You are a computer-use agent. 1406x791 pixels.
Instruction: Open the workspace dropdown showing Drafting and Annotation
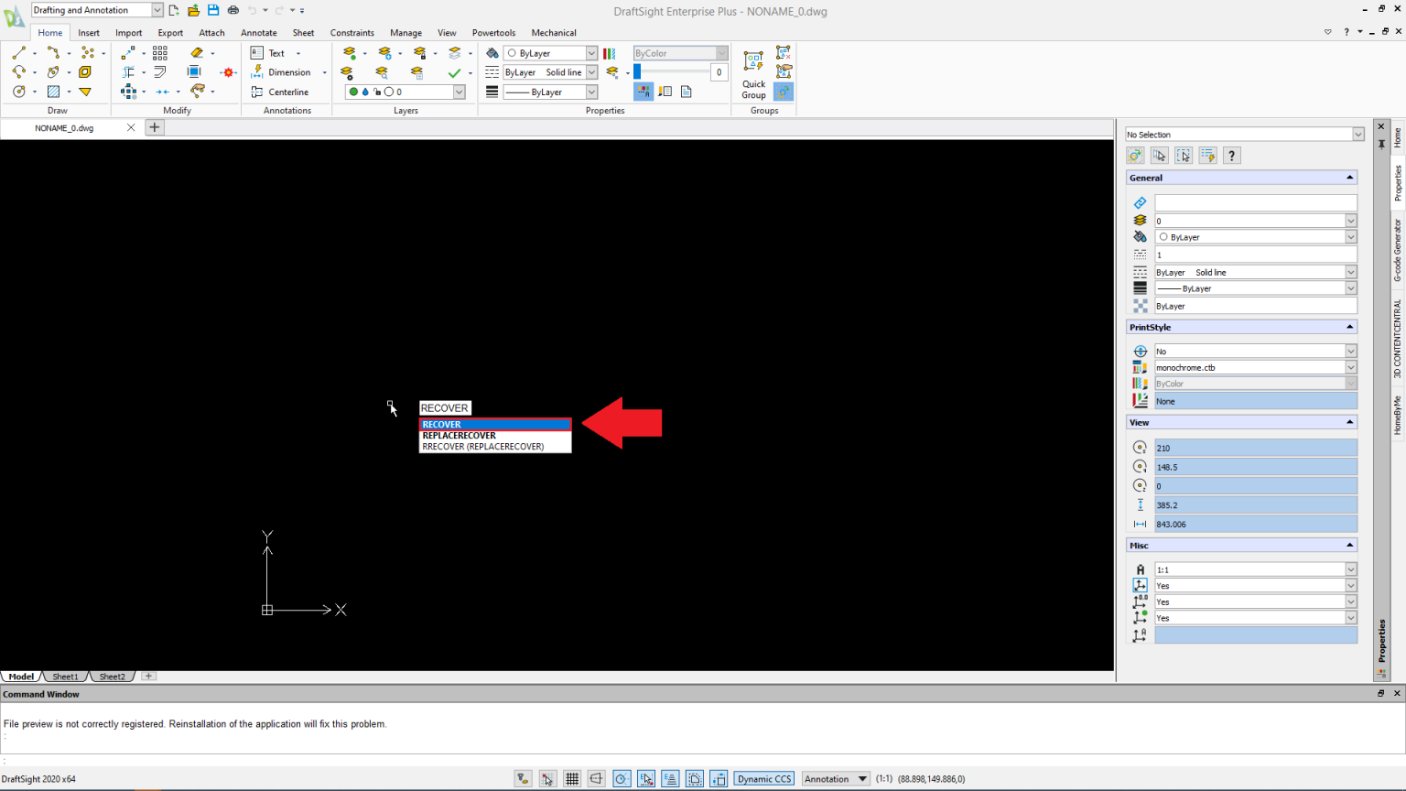[156, 10]
